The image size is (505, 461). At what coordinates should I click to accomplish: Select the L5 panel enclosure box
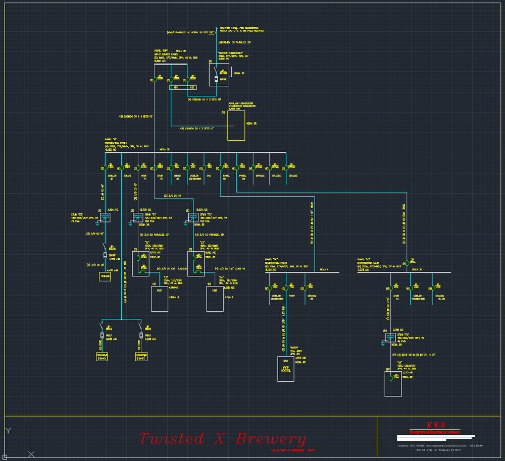pos(393,384)
